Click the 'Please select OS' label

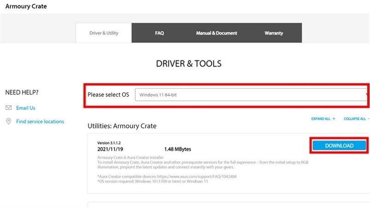click(108, 95)
